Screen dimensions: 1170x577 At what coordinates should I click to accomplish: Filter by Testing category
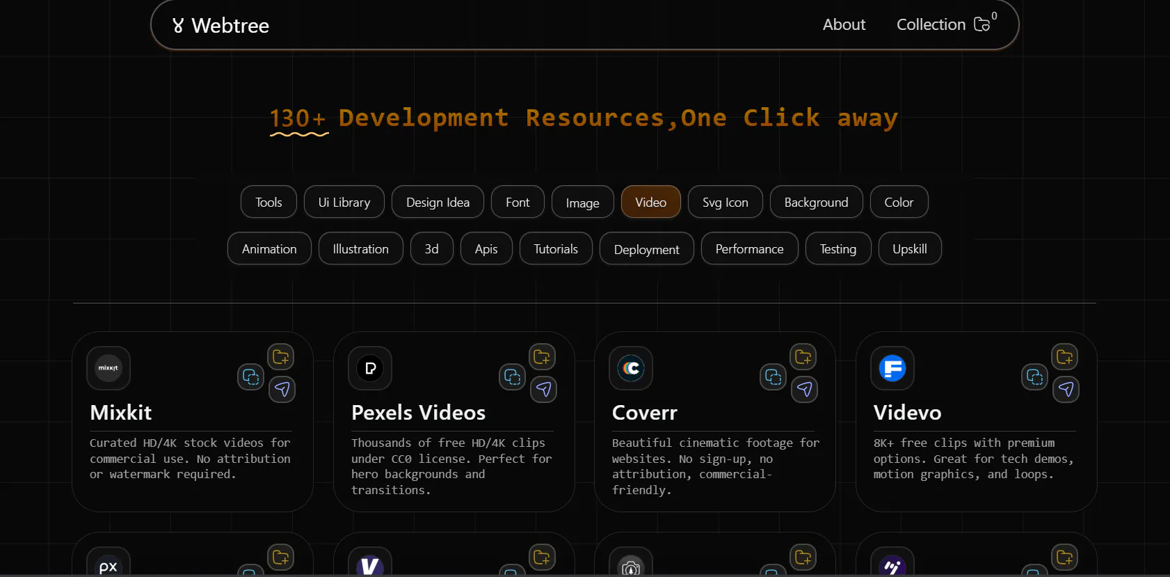pyautogui.click(x=838, y=248)
